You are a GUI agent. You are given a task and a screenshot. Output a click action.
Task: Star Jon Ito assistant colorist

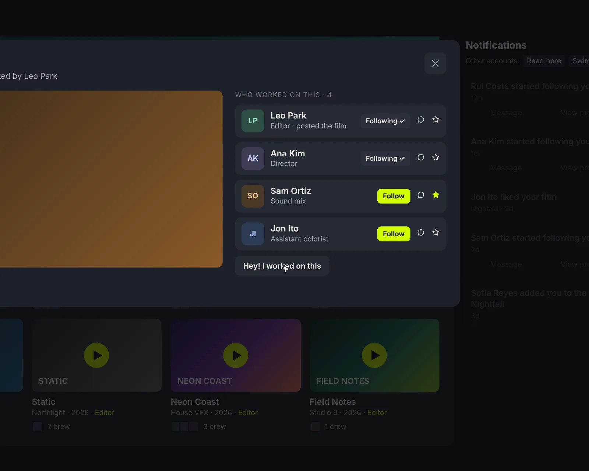pos(435,233)
